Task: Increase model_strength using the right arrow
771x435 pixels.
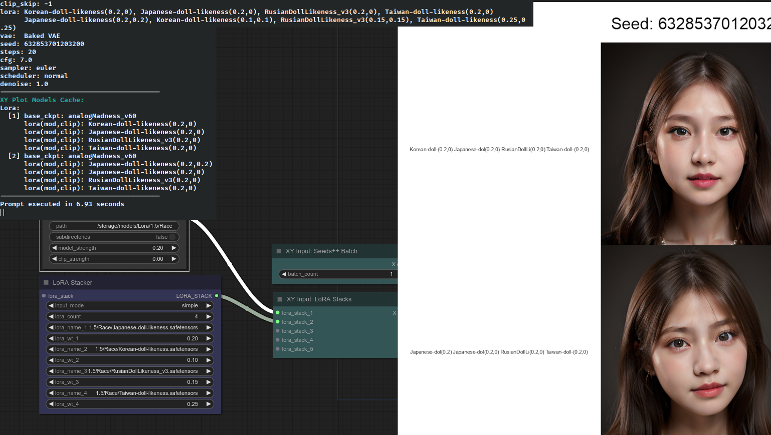Action: [174, 248]
